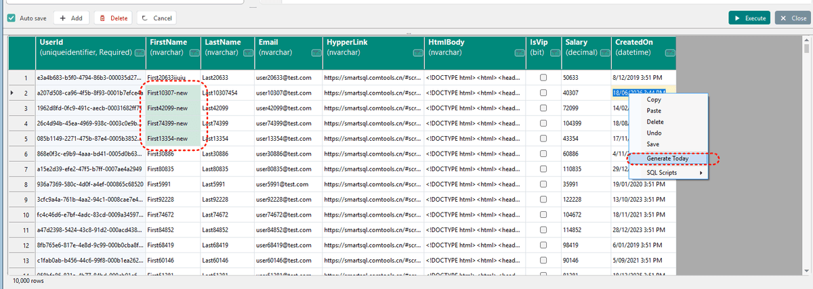This screenshot has height=289, width=813.
Task: Click the Salary column header
Action: (587, 53)
